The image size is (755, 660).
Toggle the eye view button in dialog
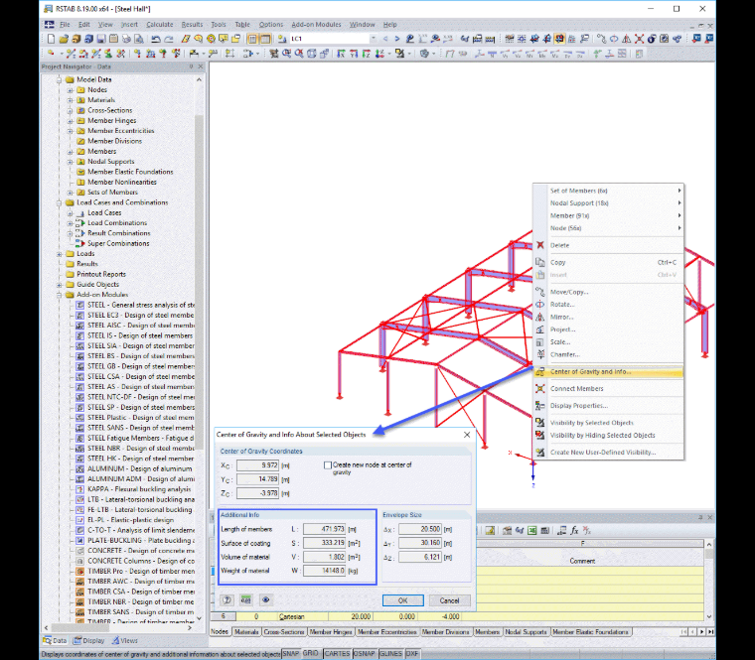coord(265,599)
